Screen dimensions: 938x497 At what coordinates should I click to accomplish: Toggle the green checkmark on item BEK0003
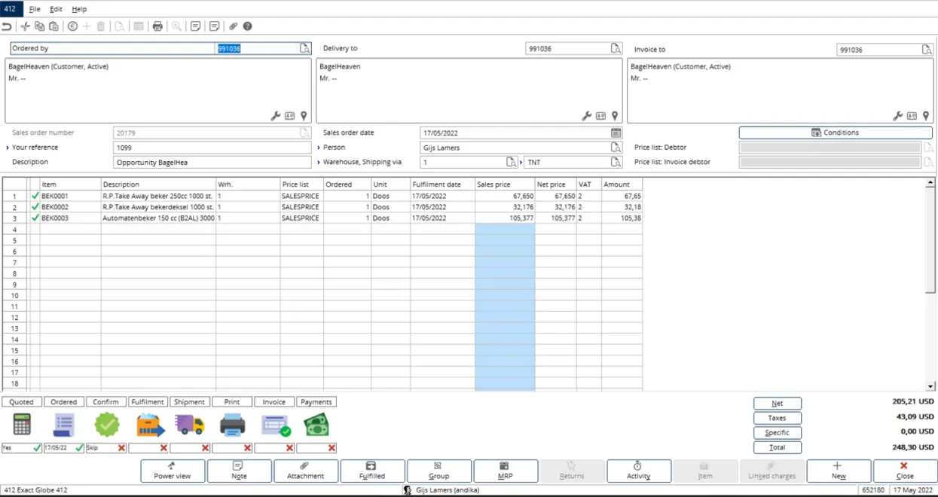tap(35, 218)
